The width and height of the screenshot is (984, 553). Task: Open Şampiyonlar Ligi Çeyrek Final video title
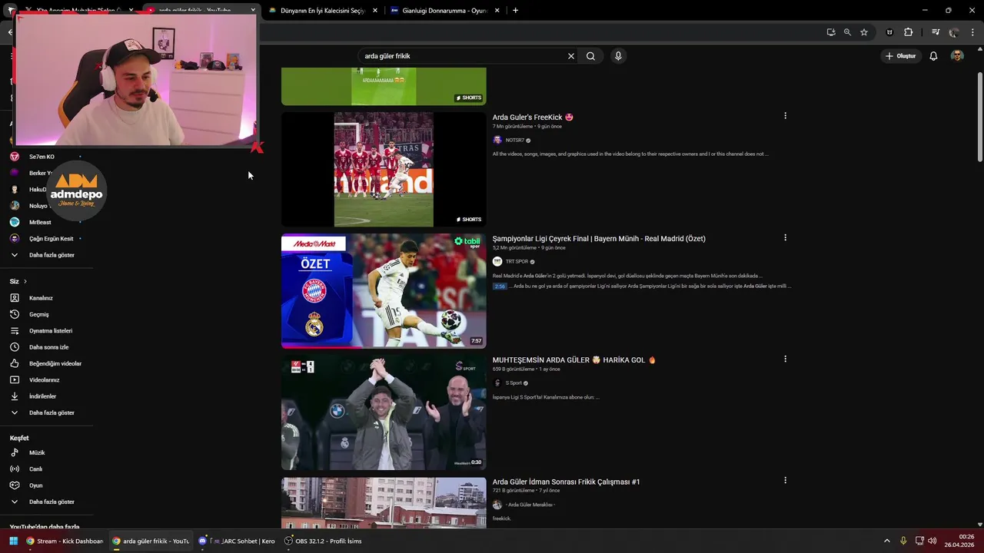pos(599,239)
